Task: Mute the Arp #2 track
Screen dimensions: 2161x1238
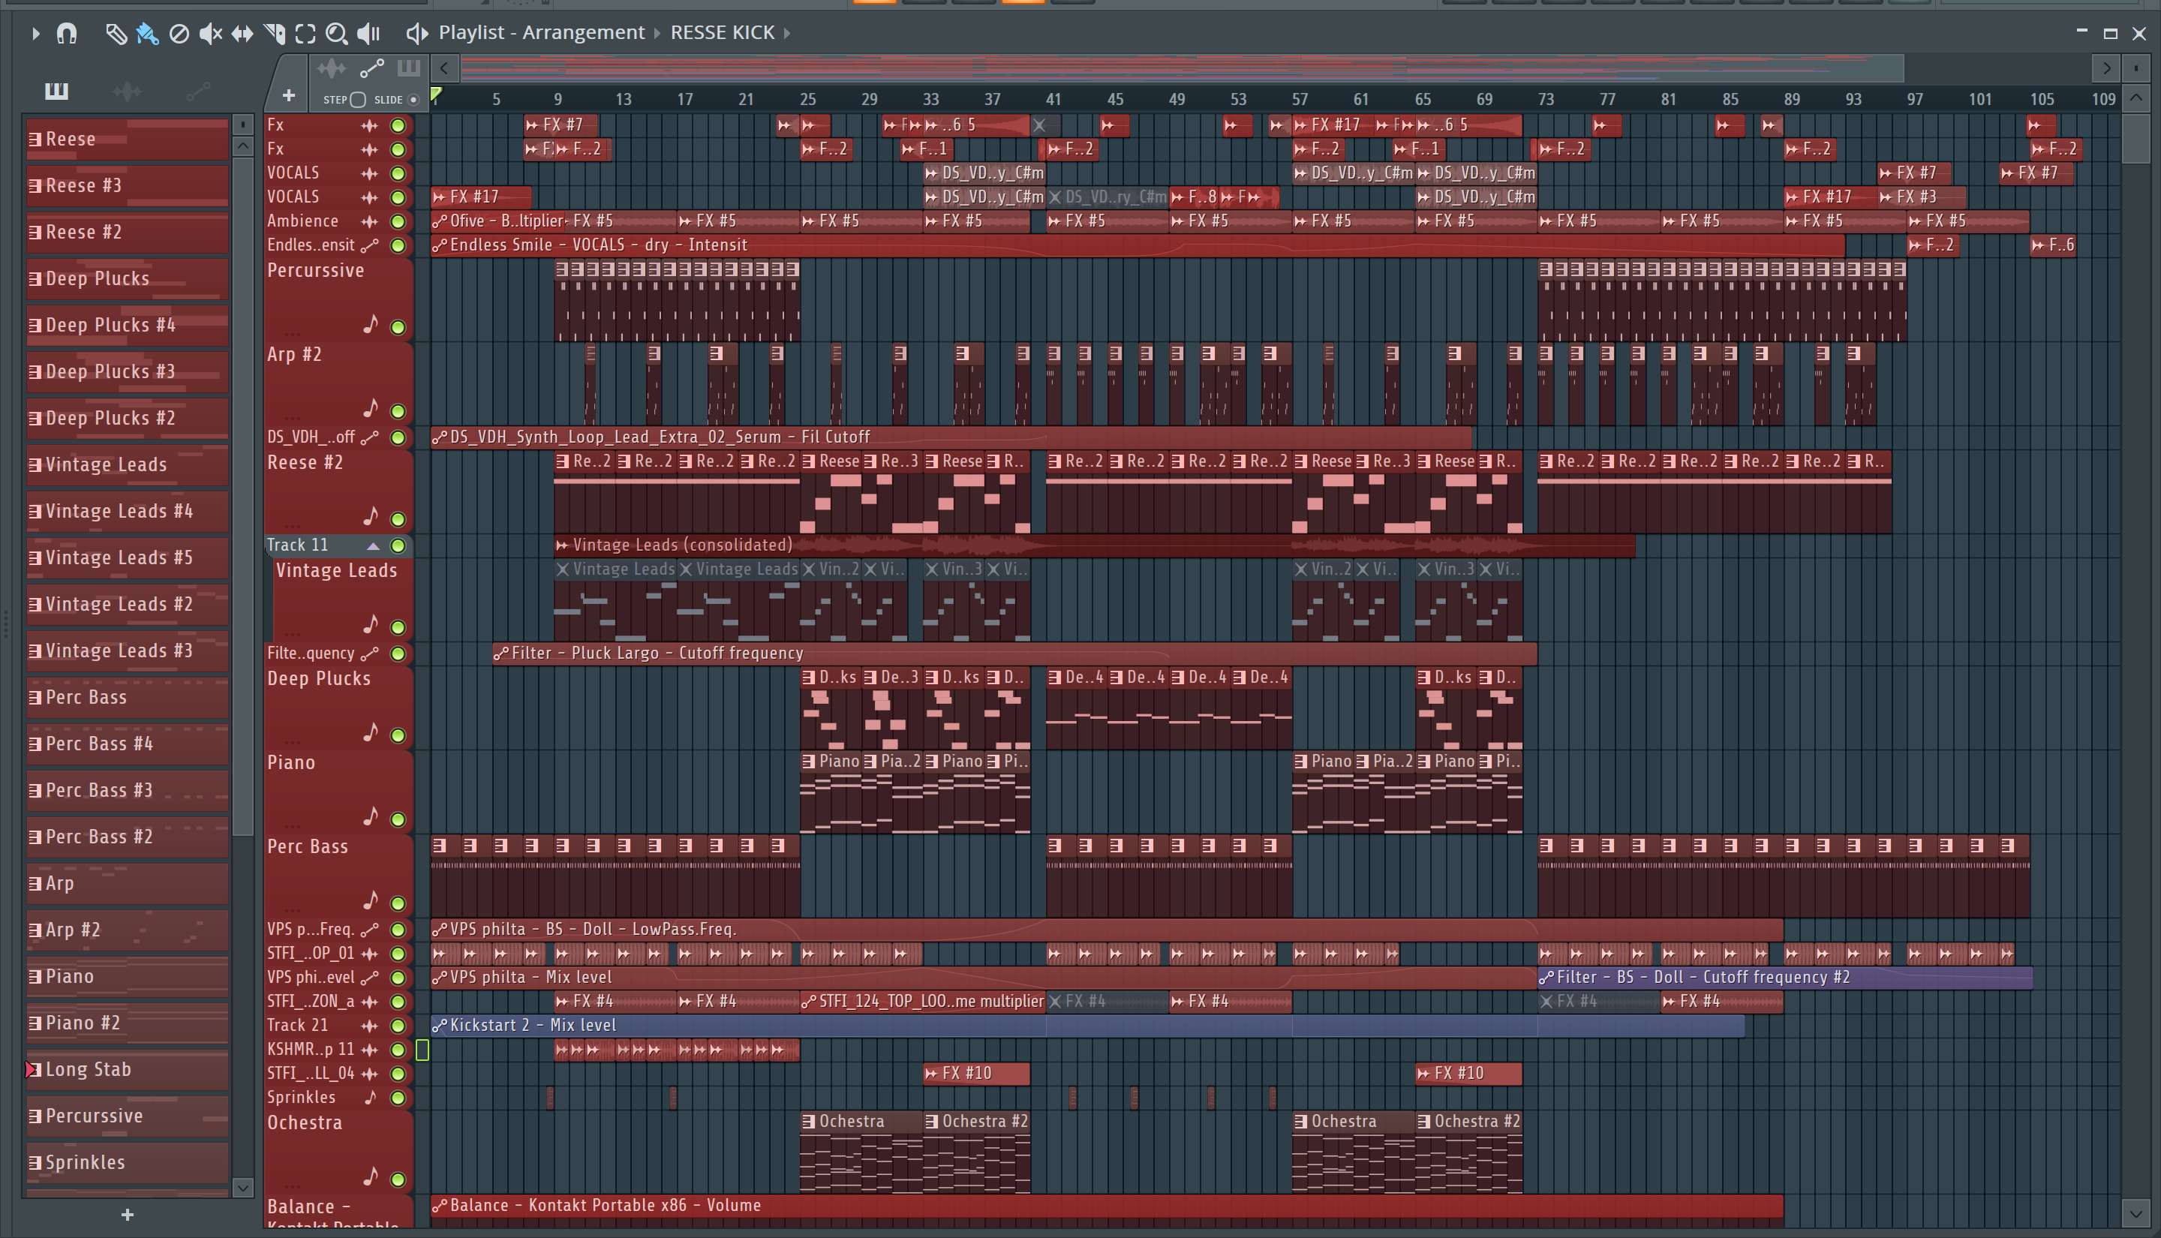Action: pos(398,411)
